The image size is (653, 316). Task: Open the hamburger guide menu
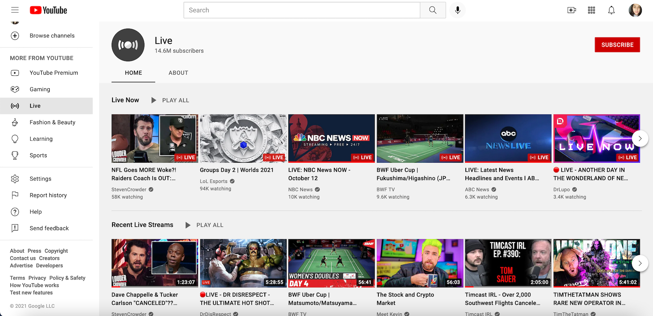point(15,10)
